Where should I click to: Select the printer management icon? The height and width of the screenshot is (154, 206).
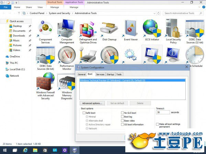(x=88, y=55)
